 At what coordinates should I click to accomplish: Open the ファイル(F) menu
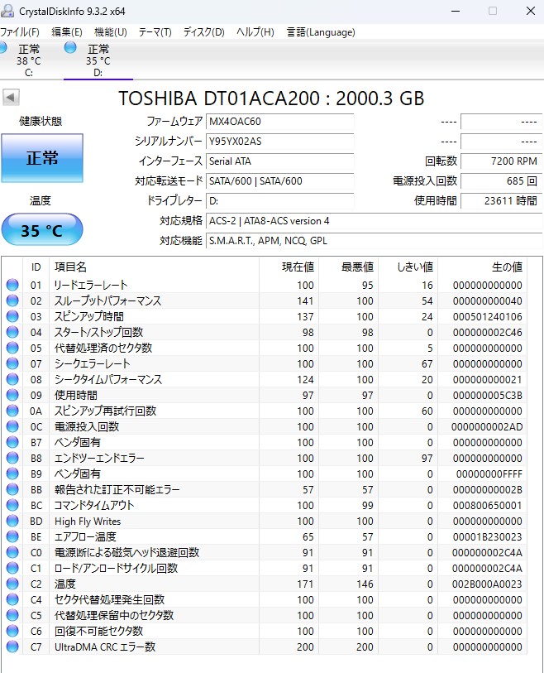pos(20,32)
